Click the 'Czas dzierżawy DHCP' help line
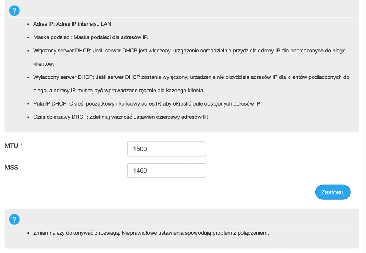This screenshot has height=253, width=366. [121, 117]
